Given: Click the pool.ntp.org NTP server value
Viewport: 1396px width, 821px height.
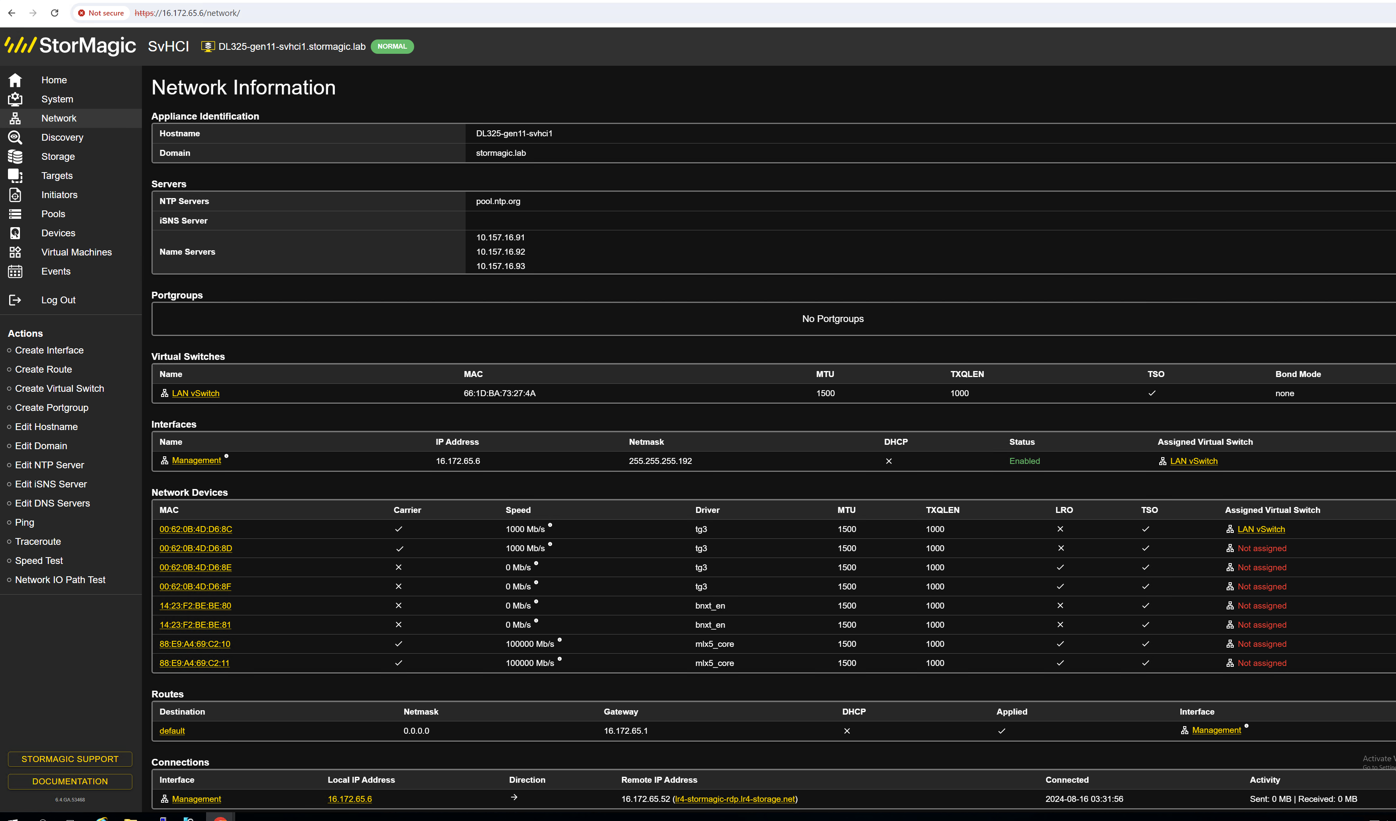Looking at the screenshot, I should (x=498, y=201).
